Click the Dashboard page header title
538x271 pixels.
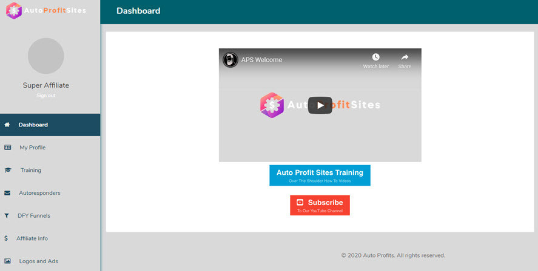pyautogui.click(x=138, y=11)
